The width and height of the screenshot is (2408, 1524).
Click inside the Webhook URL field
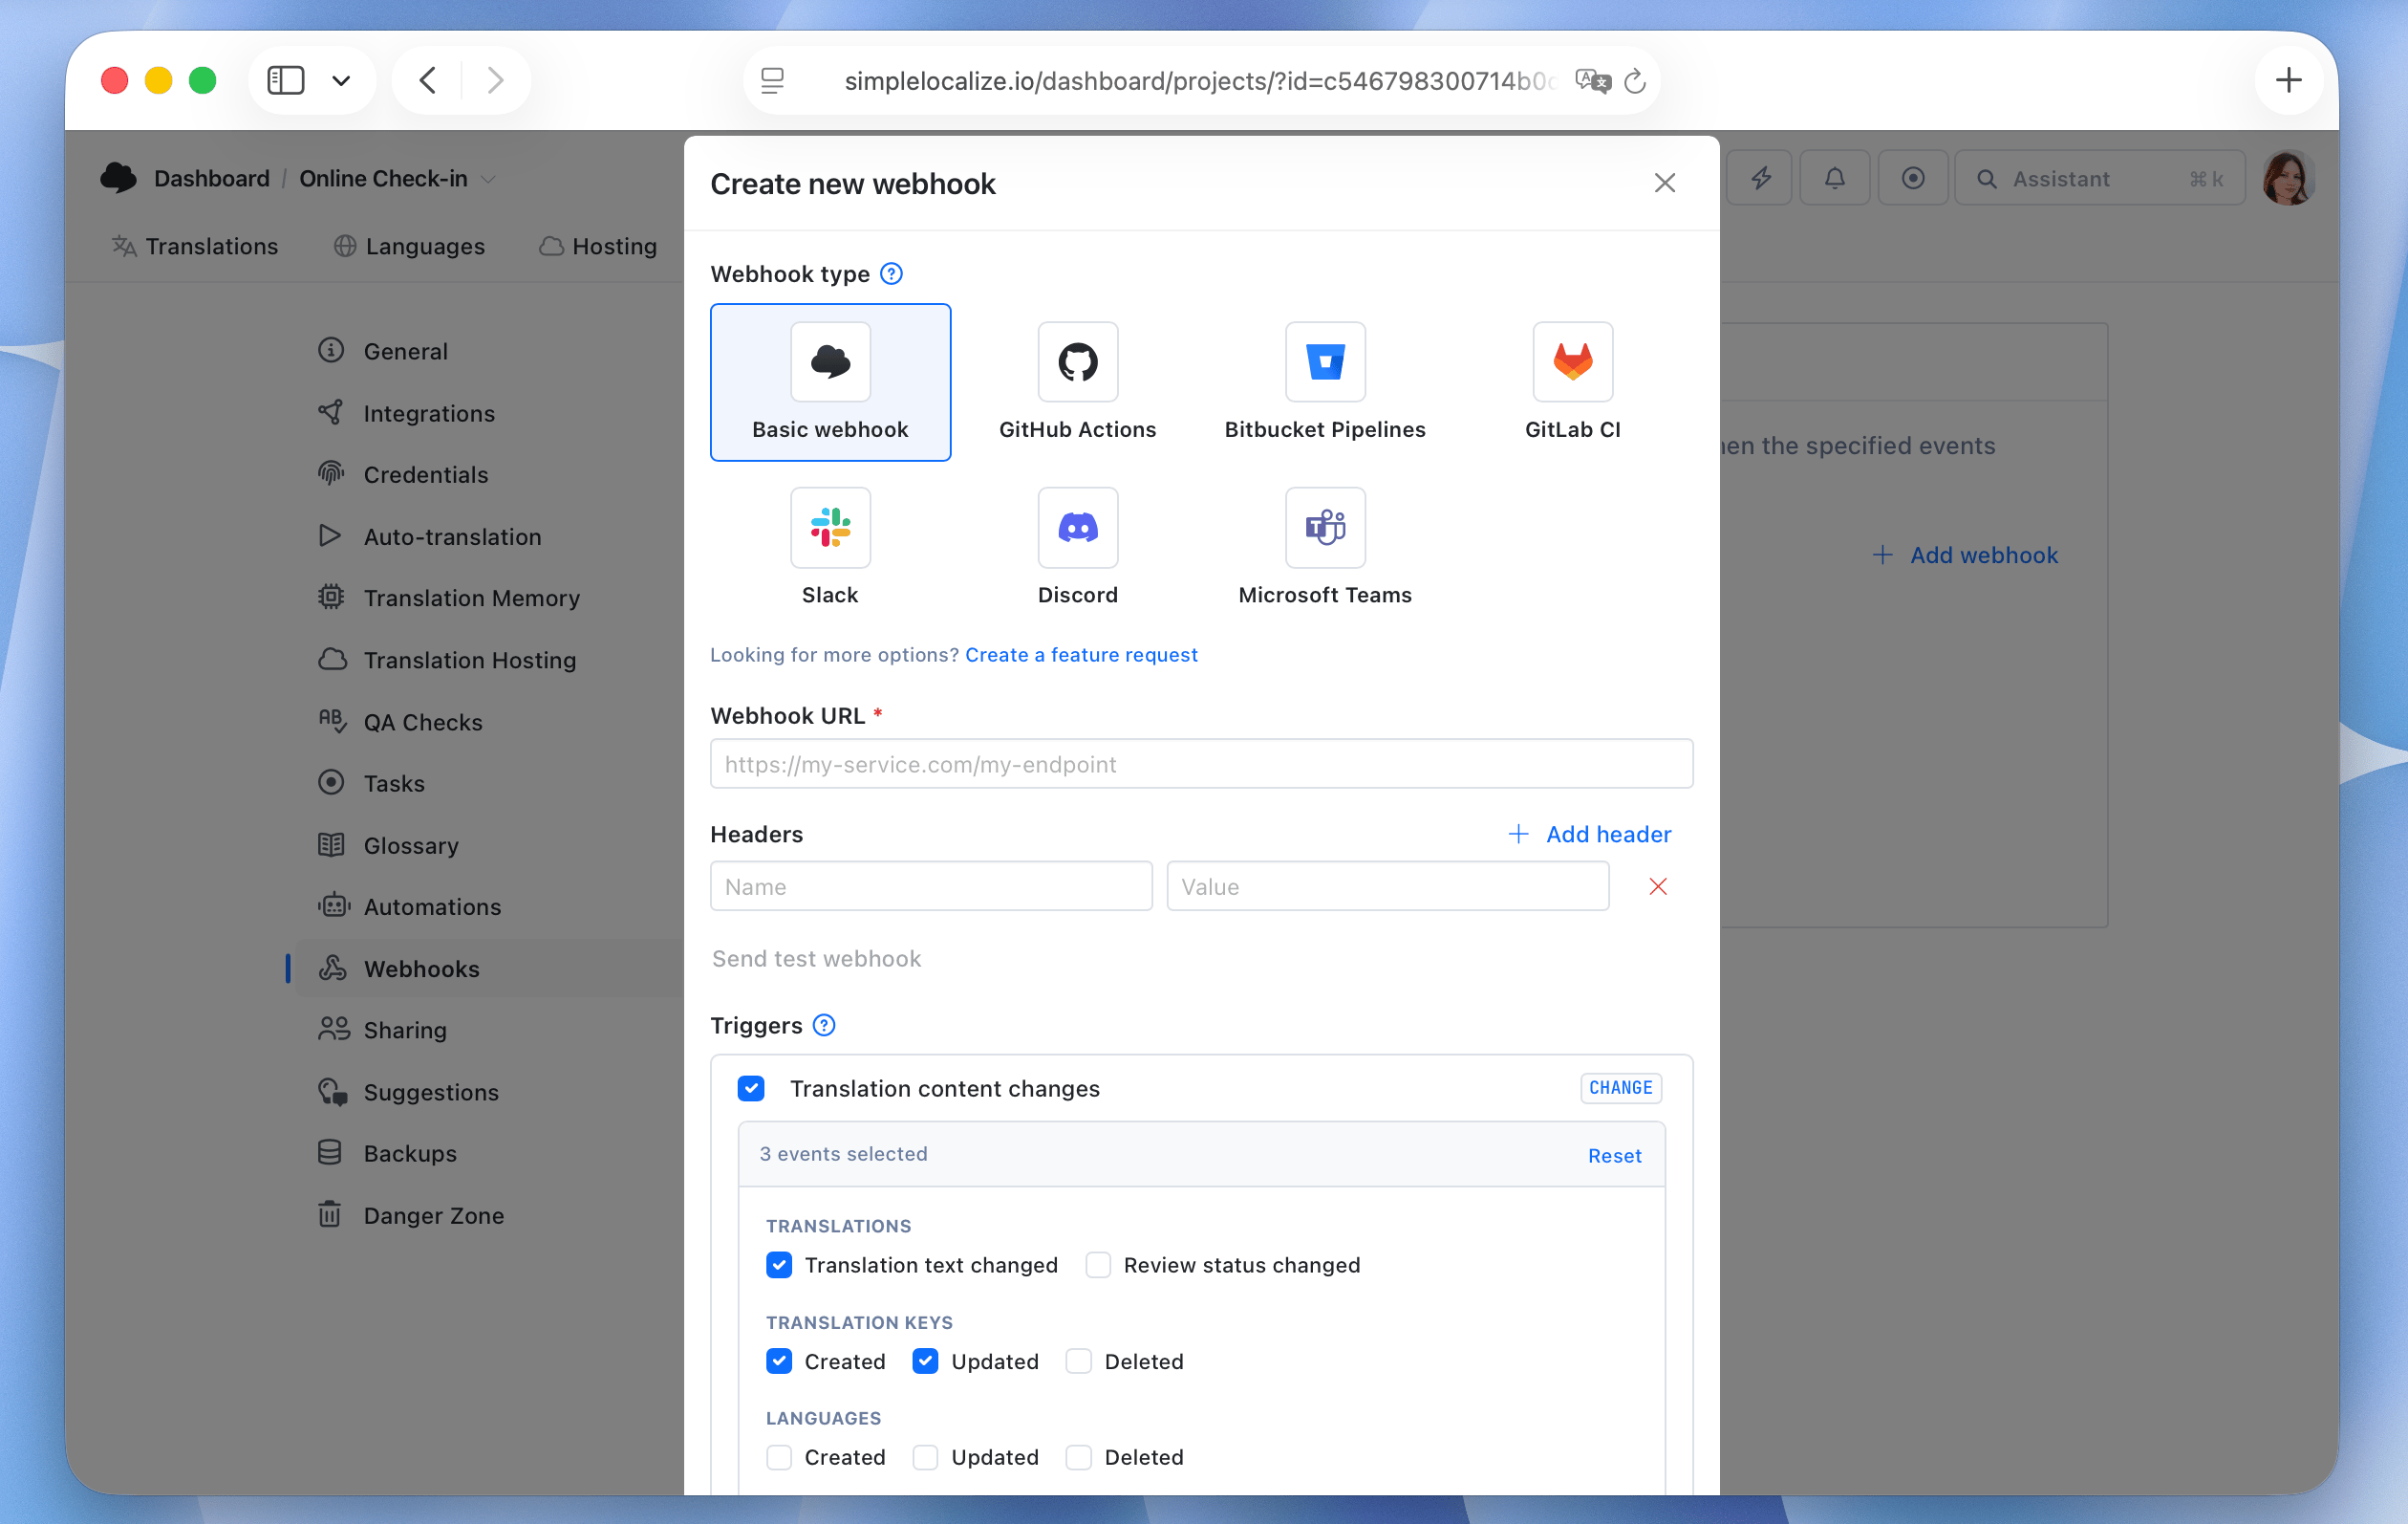coord(1200,764)
